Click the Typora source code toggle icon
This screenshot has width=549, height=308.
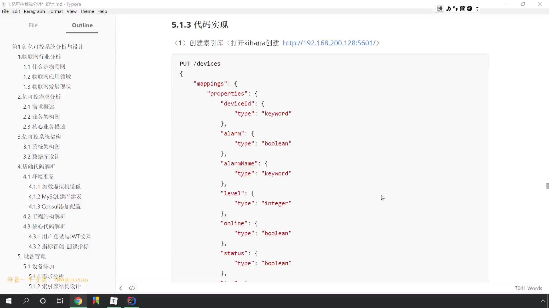pos(131,288)
